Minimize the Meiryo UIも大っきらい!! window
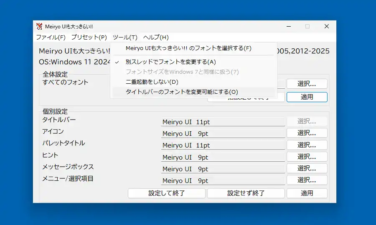376x225 pixels. click(x=289, y=26)
